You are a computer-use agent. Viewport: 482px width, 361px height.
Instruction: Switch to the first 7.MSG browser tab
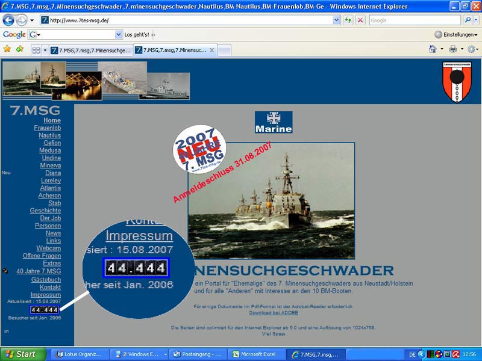90,50
